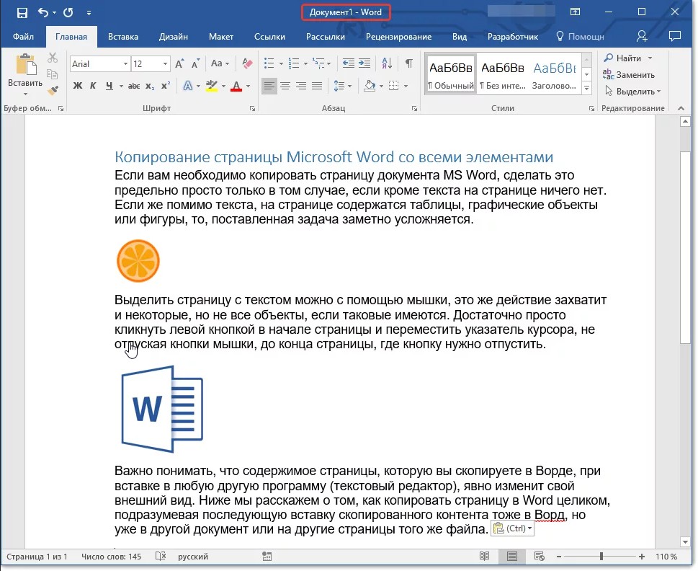698x571 pixels.
Task: Pick the text highlight color button
Action: [212, 86]
